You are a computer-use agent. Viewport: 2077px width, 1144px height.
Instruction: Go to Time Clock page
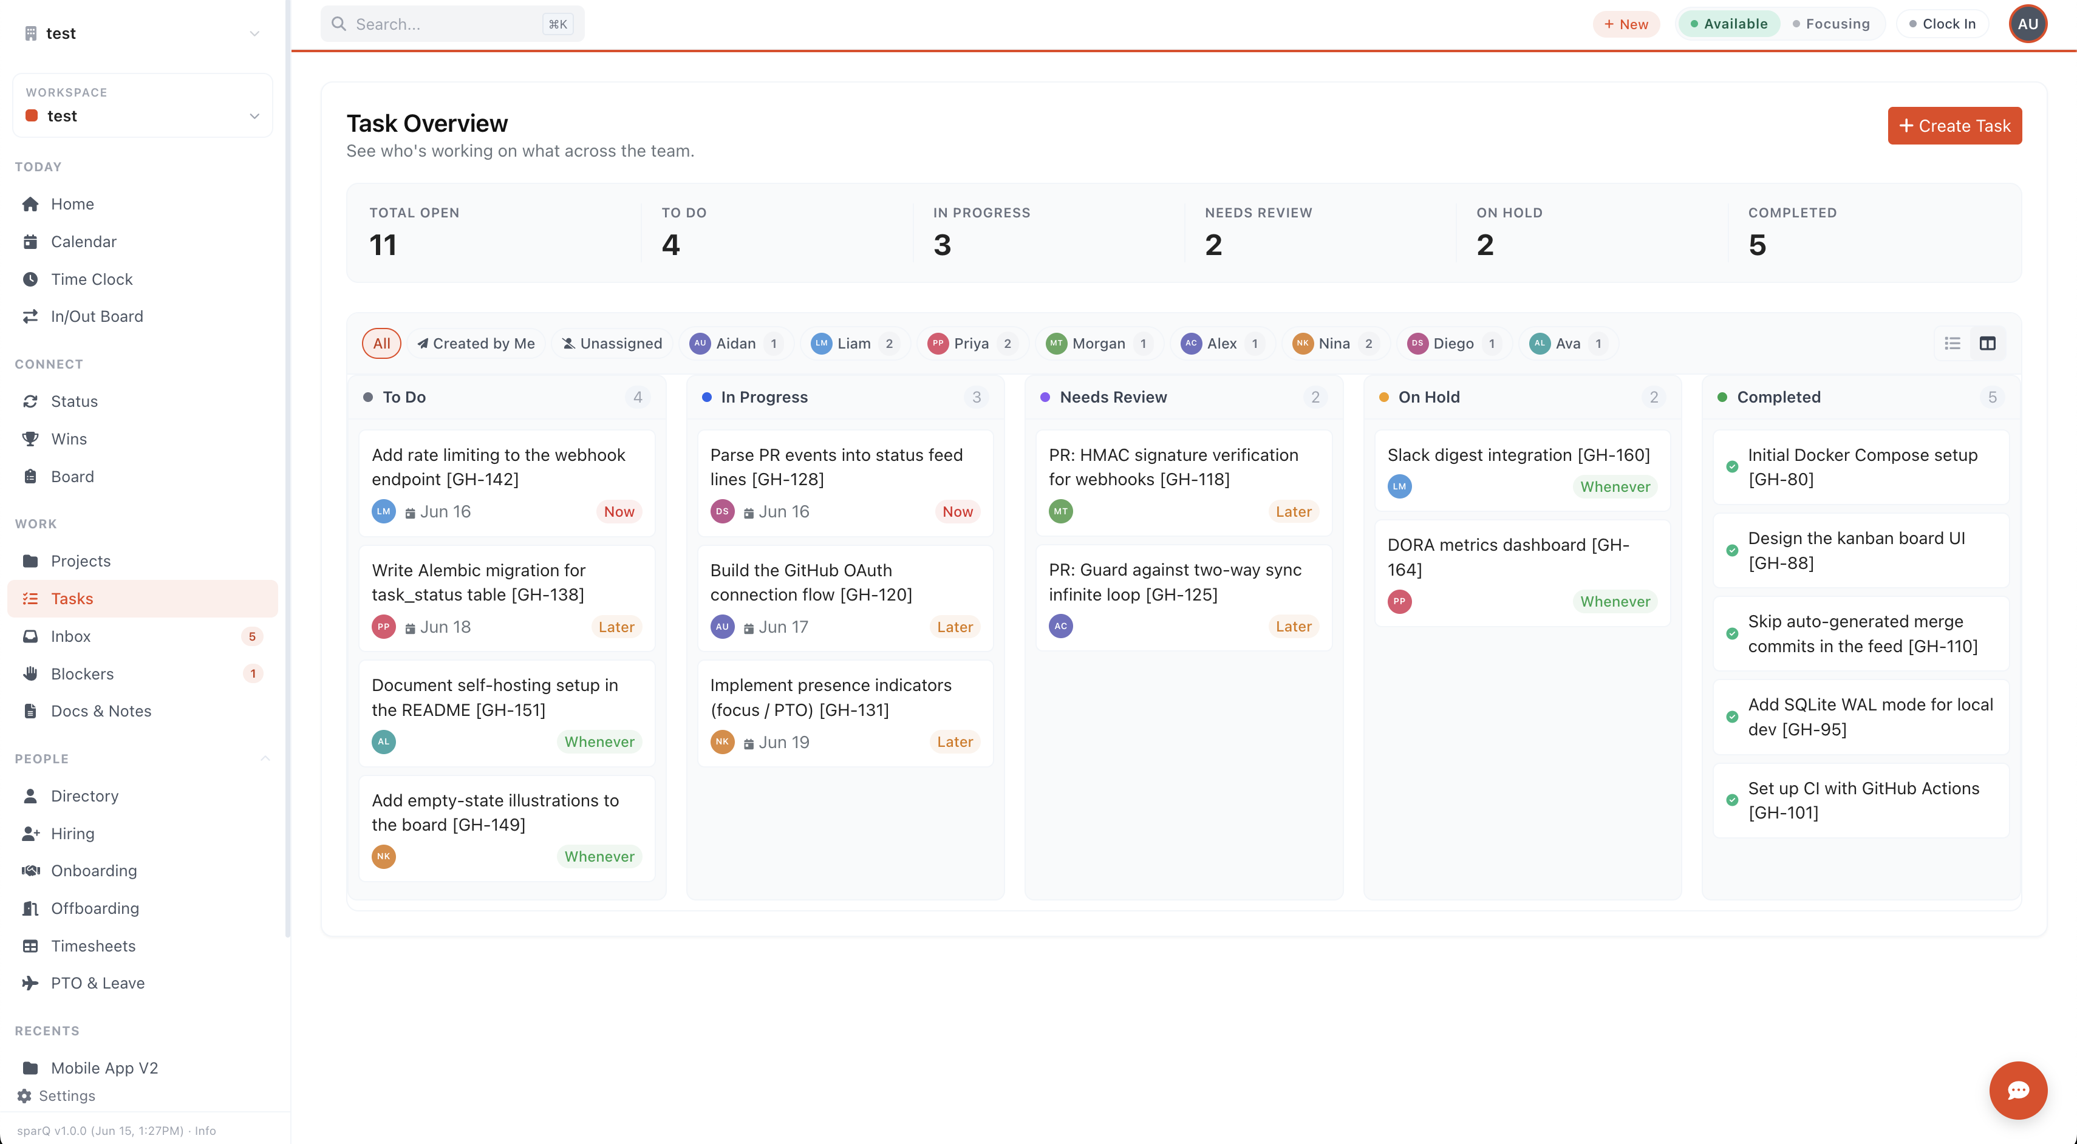click(142, 279)
